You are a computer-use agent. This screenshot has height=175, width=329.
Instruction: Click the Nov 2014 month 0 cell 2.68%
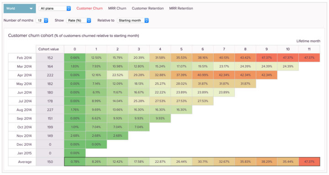coord(75,136)
